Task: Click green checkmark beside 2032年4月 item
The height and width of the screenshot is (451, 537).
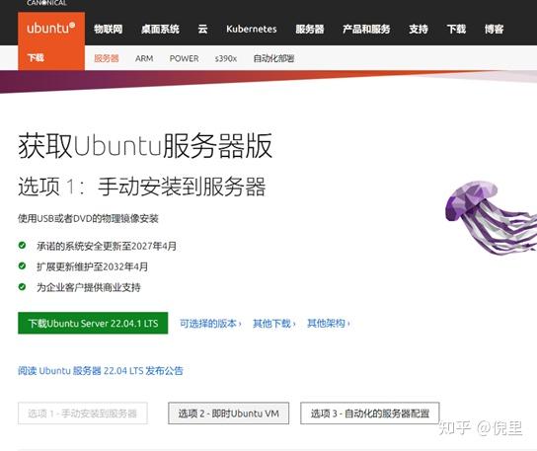Action: click(x=22, y=265)
